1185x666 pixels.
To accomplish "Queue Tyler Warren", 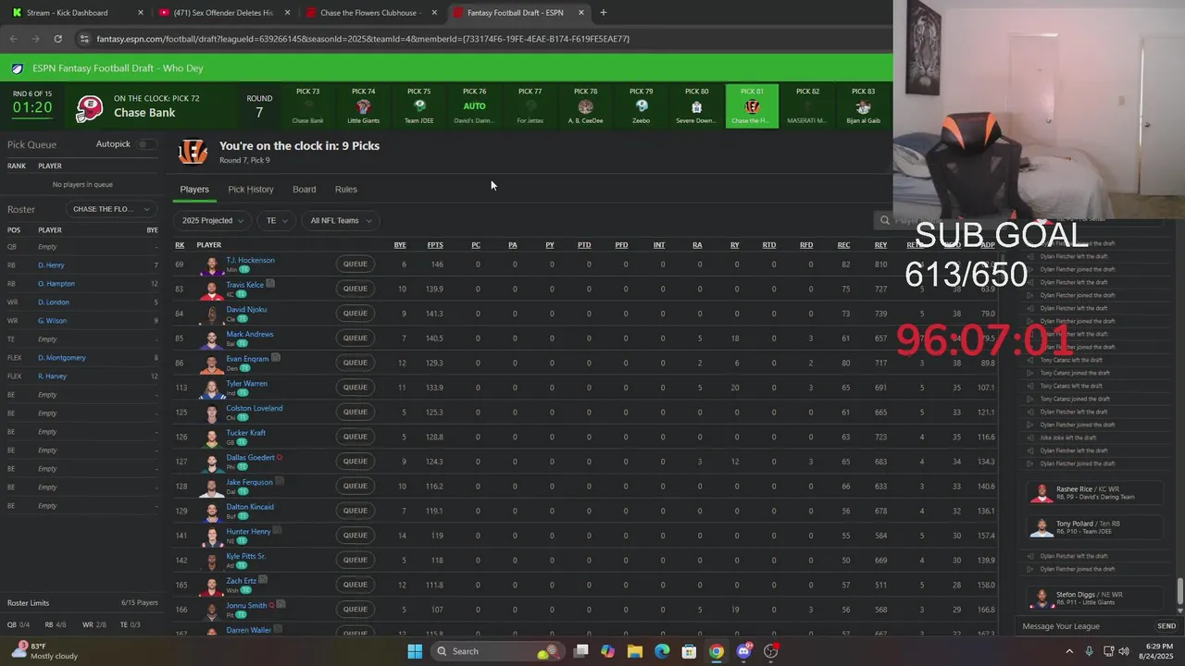I will point(355,388).
